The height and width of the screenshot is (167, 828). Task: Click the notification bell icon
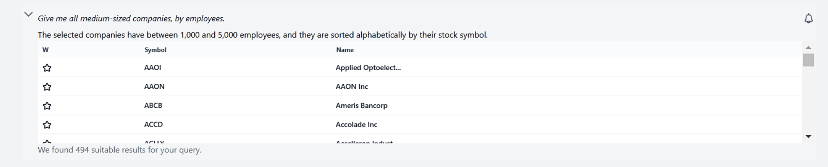click(809, 18)
